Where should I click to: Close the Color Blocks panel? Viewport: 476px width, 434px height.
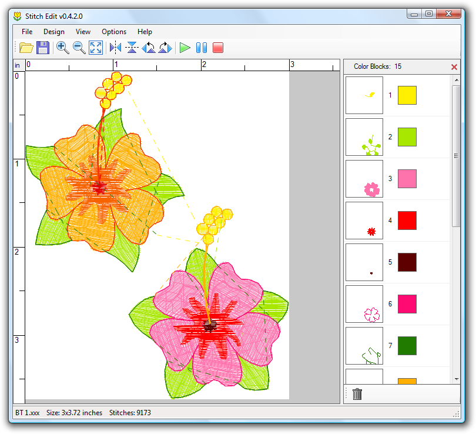pos(454,67)
